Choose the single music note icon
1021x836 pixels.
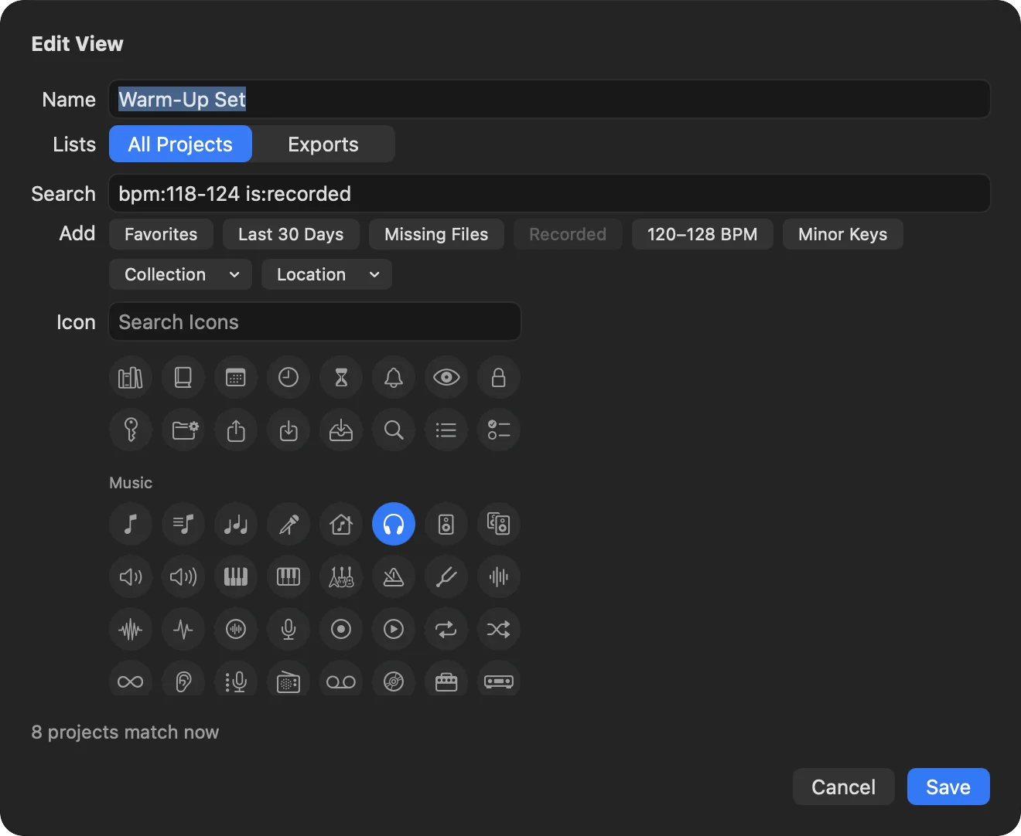[x=131, y=525]
